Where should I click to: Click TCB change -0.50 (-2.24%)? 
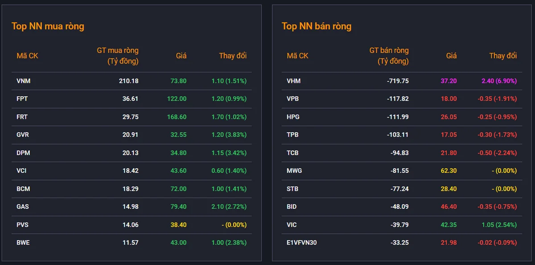coord(497,153)
